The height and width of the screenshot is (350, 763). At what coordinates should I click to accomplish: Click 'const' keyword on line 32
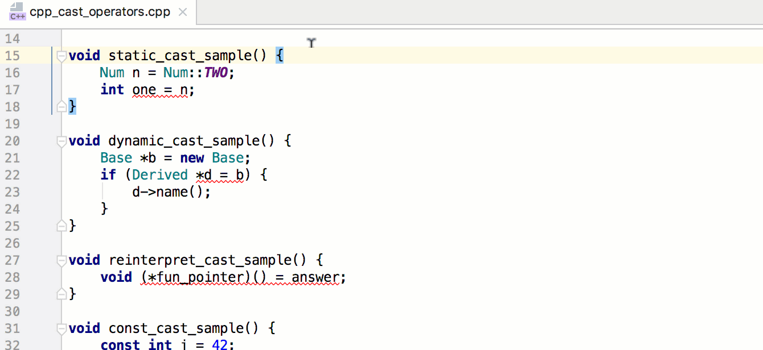coord(120,344)
